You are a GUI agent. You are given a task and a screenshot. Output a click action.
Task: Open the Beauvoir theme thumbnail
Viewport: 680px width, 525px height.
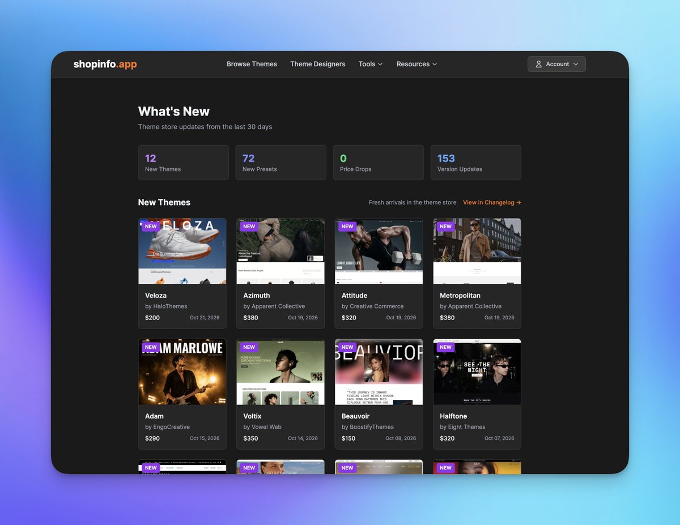379,372
